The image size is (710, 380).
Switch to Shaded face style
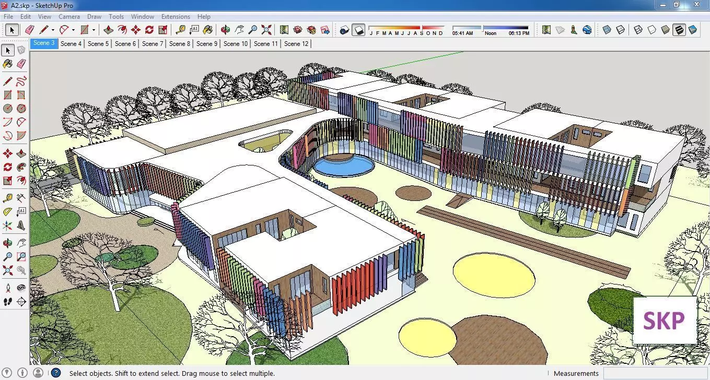click(x=665, y=30)
